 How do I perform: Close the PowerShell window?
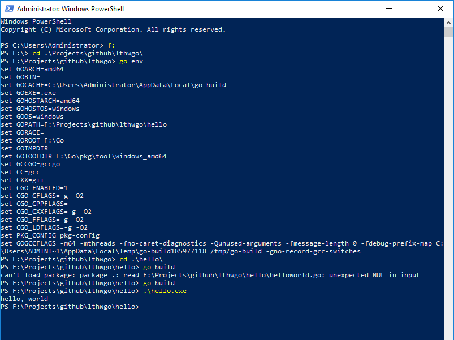[x=440, y=8]
